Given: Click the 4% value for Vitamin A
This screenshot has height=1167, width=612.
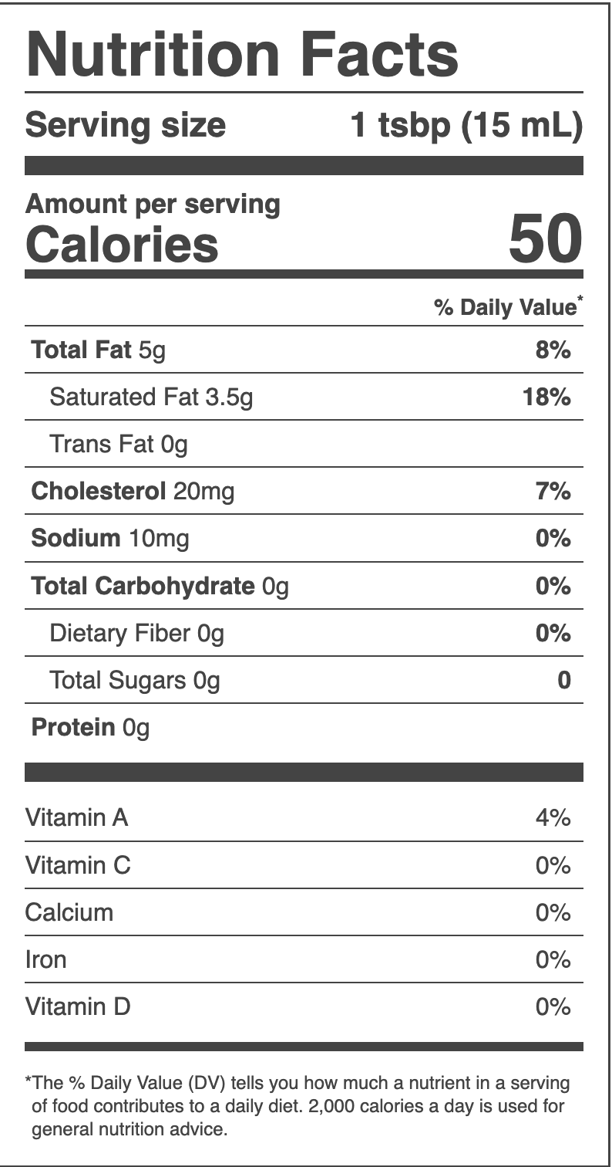Looking at the screenshot, I should tap(553, 817).
